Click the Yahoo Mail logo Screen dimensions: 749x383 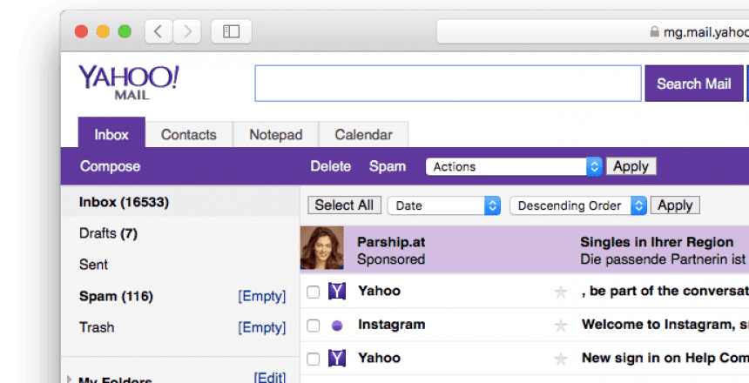point(129,82)
